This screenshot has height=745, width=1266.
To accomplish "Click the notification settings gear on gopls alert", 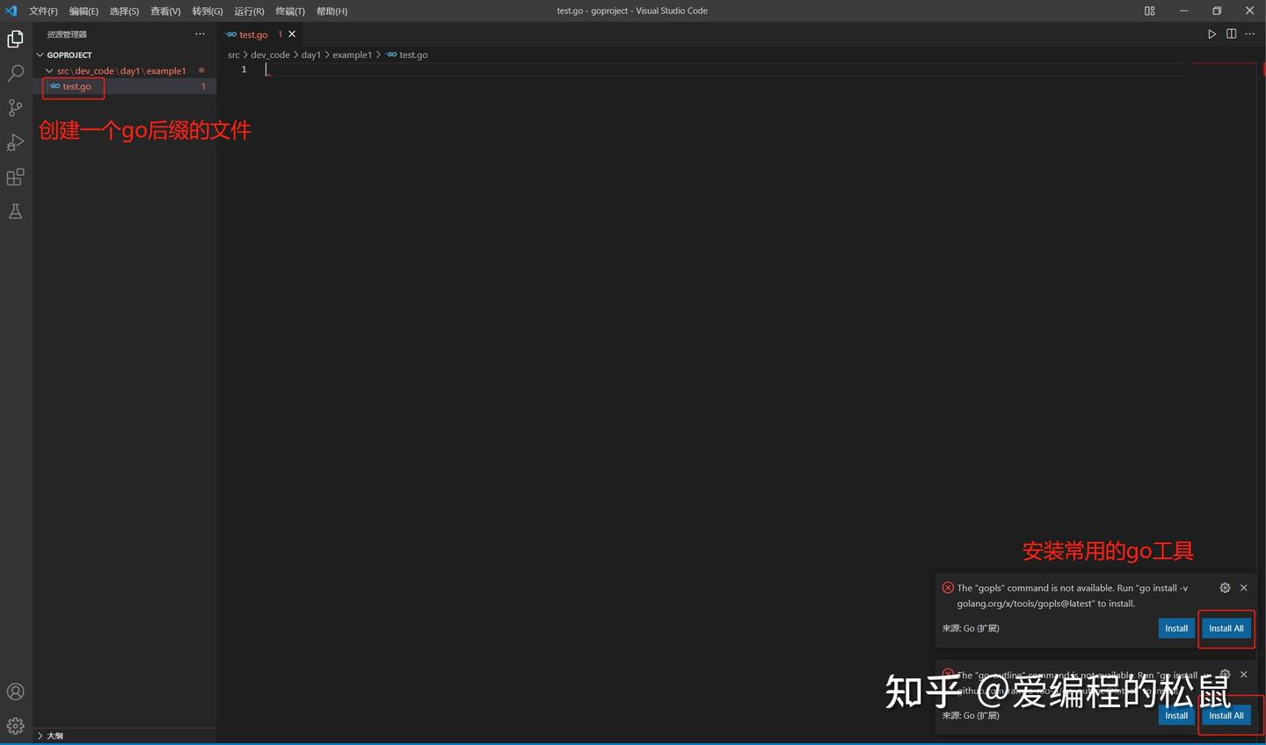I will [x=1225, y=587].
